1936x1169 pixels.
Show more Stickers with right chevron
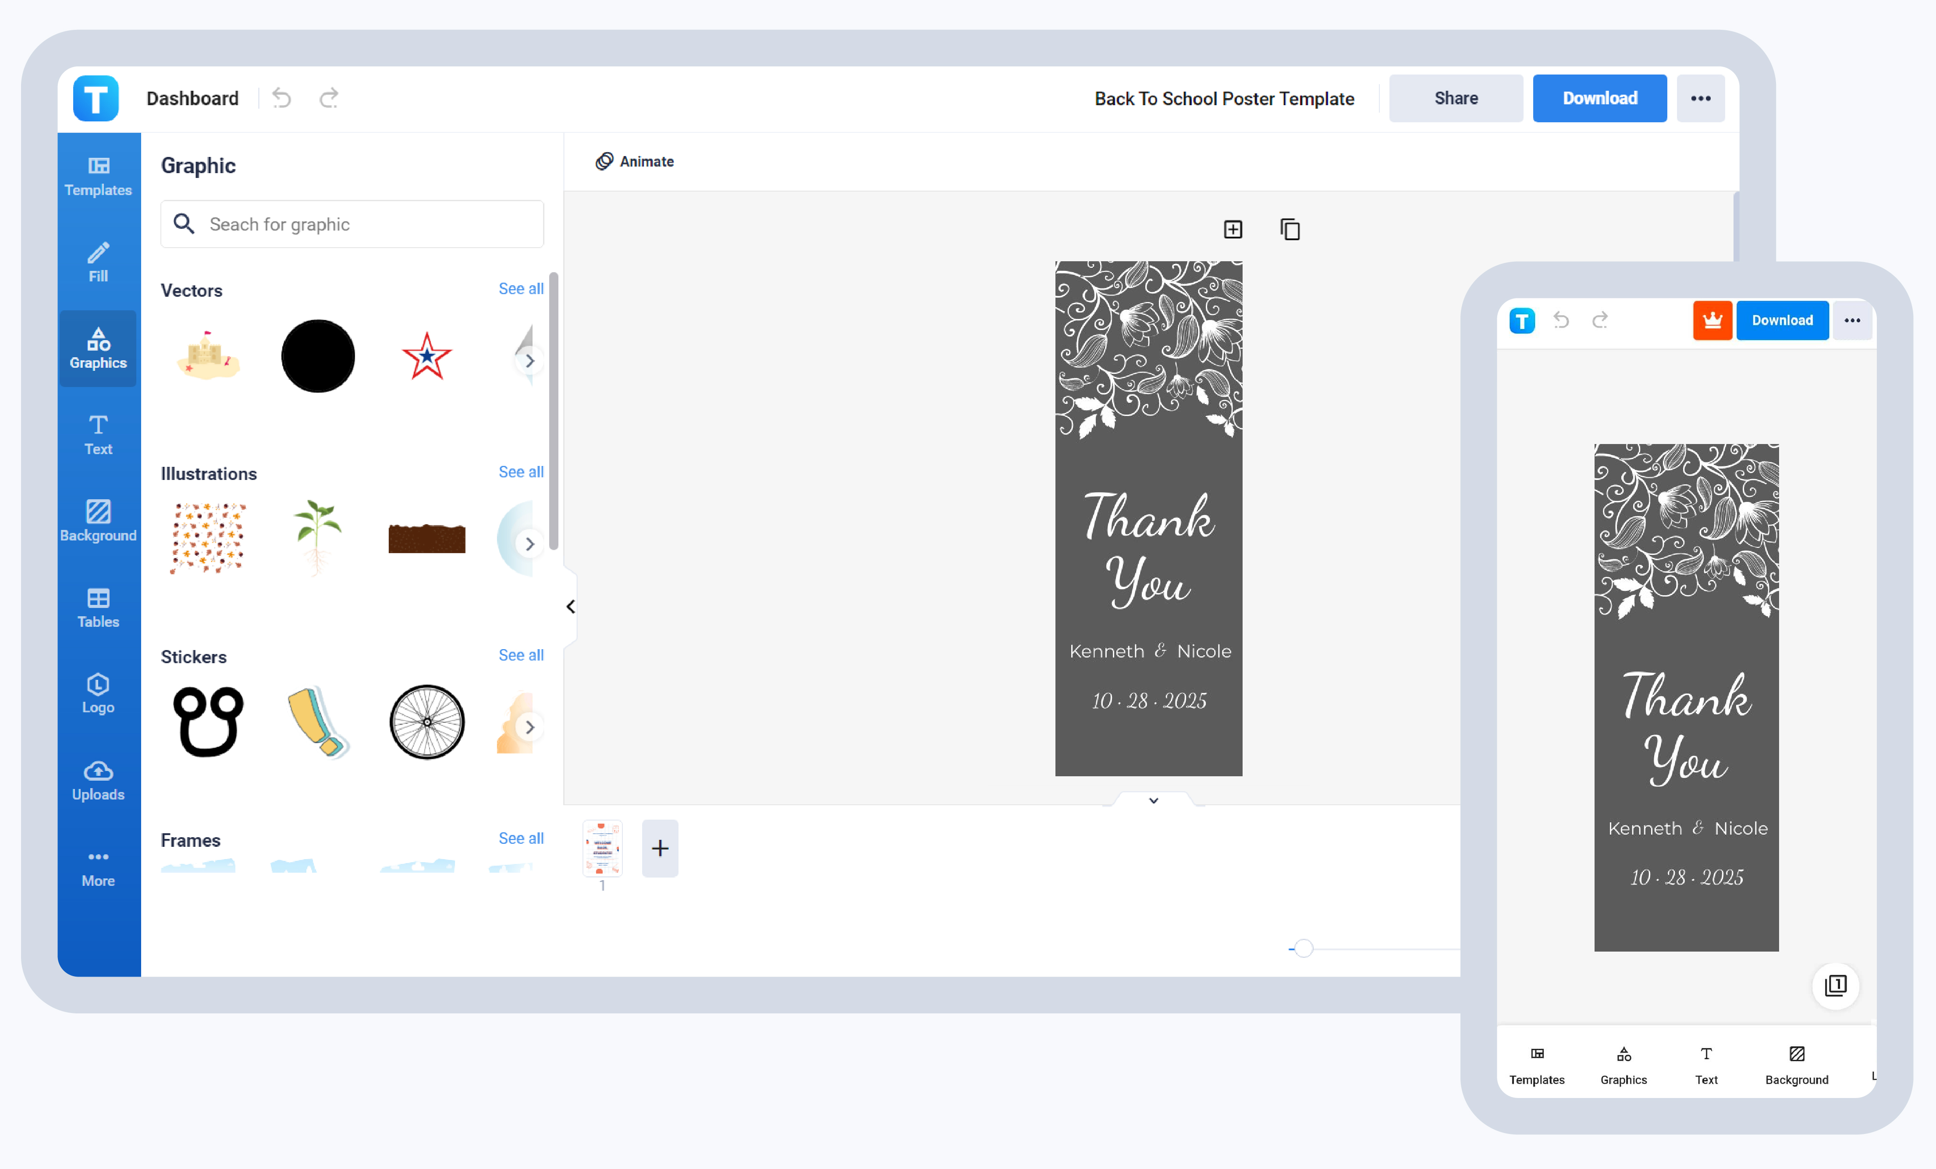click(x=529, y=727)
